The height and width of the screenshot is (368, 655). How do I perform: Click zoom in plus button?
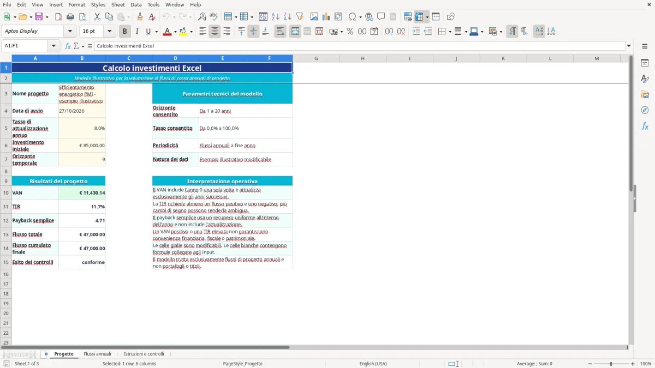pyautogui.click(x=633, y=364)
